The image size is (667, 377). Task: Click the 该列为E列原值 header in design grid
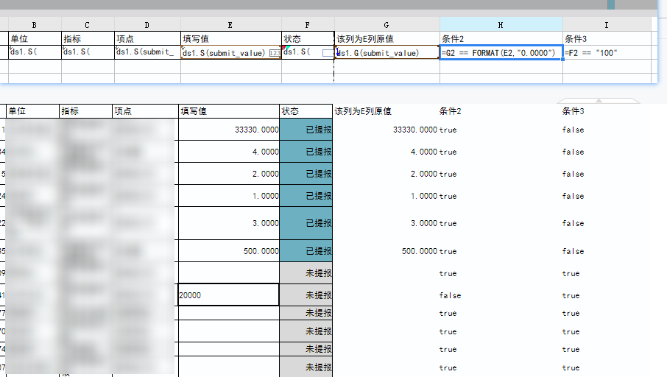click(x=387, y=38)
